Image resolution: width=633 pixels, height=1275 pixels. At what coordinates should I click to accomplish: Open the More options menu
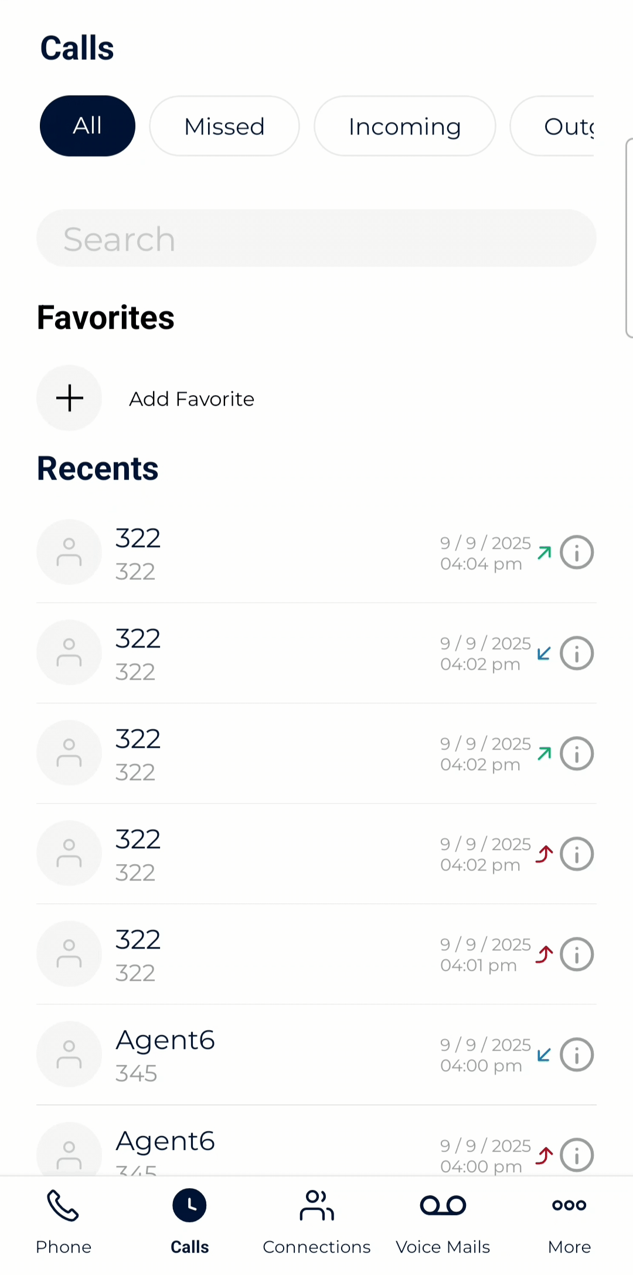(x=569, y=1221)
